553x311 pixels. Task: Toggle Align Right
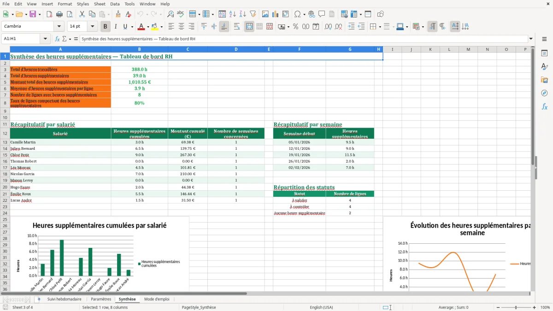(x=192, y=26)
